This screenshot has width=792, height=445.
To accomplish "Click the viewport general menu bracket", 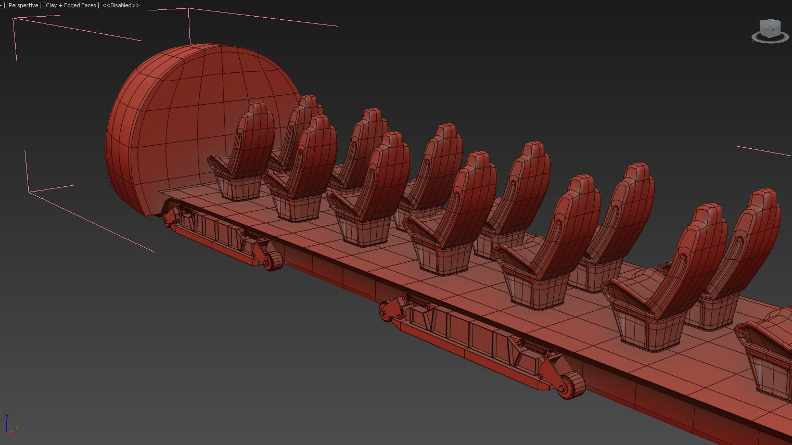I will (2, 5).
